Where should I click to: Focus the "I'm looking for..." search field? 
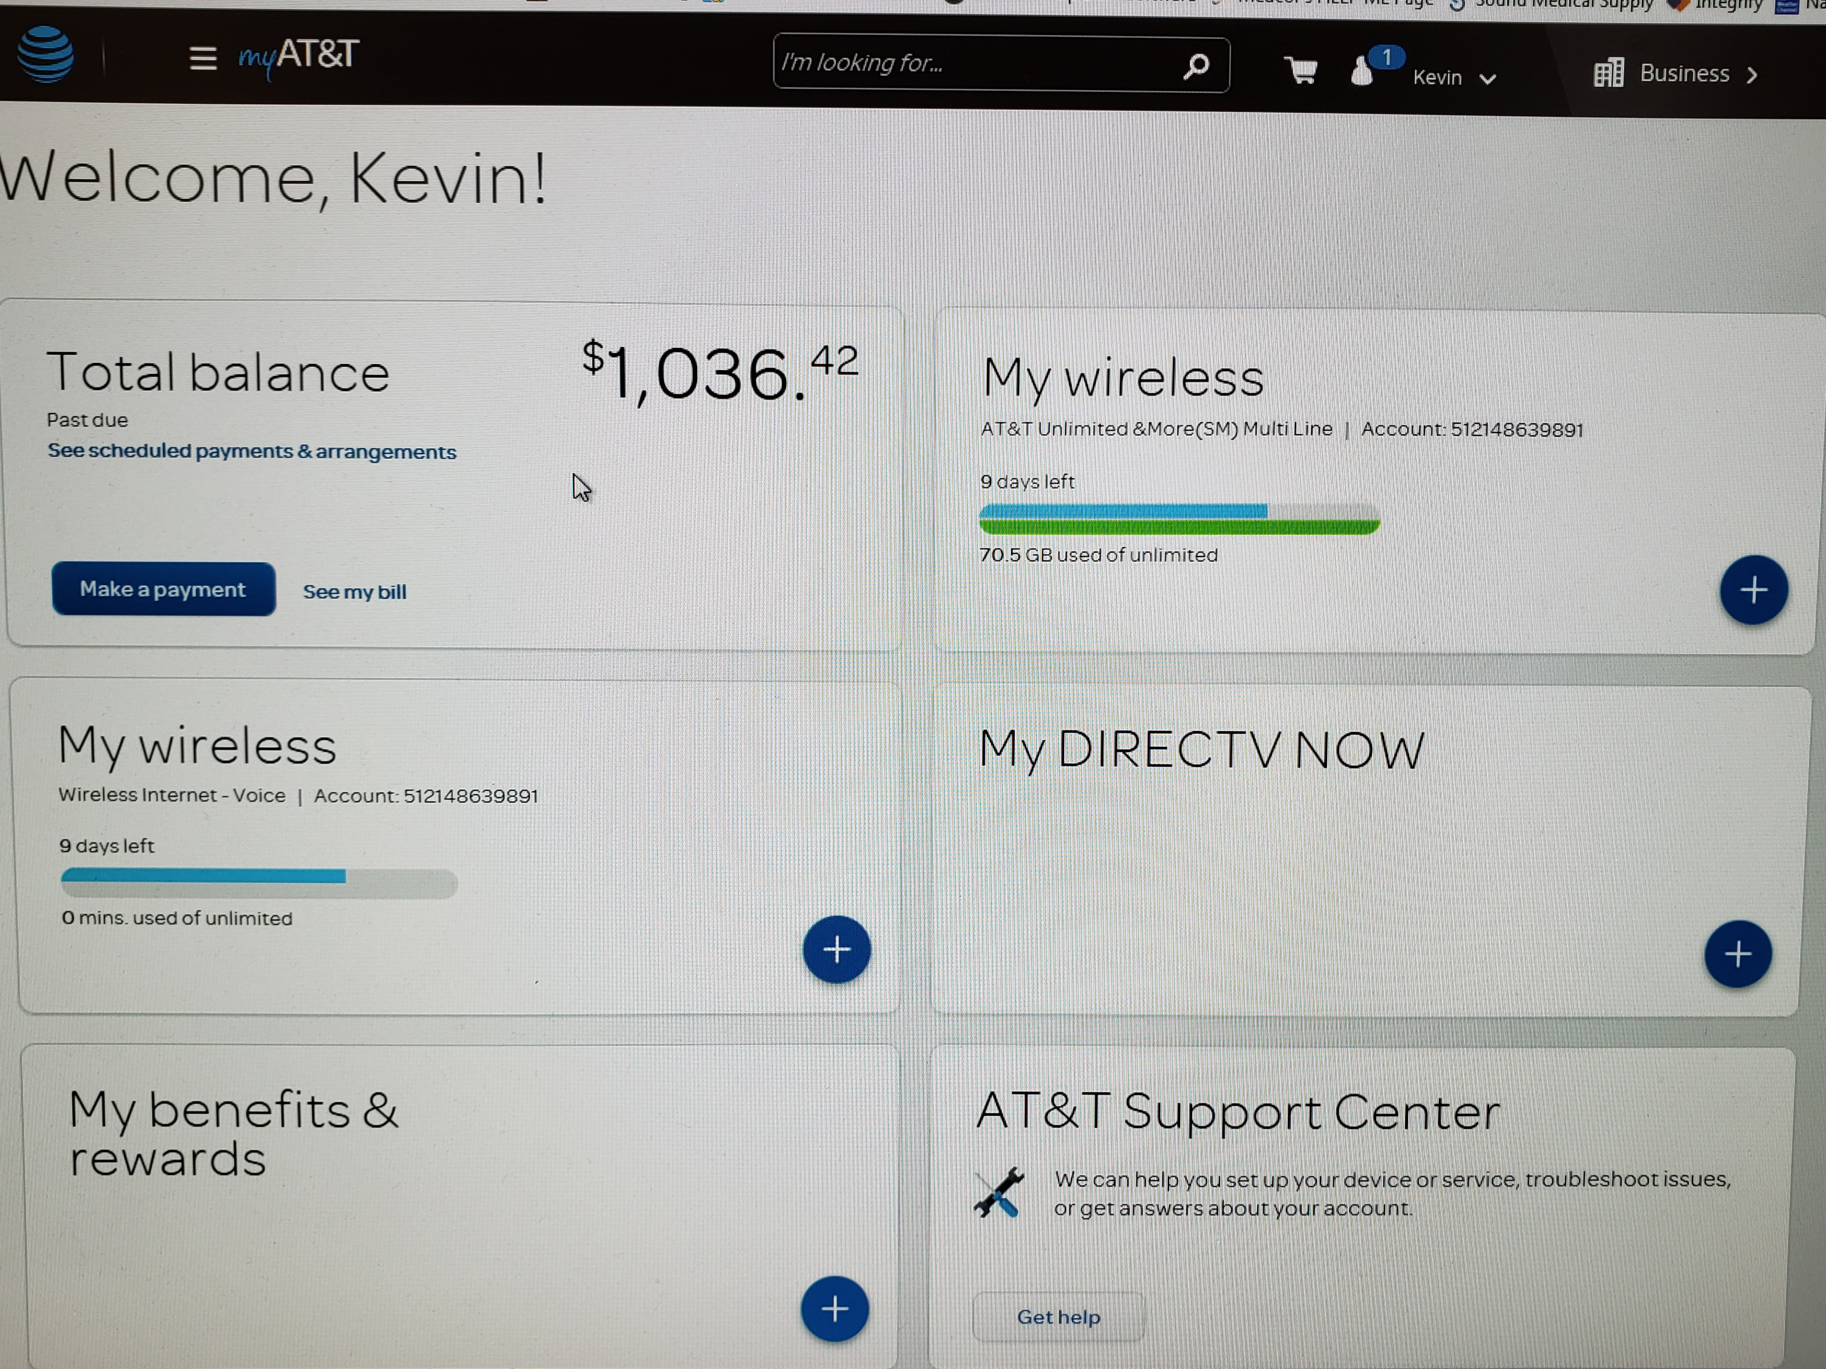point(1000,63)
